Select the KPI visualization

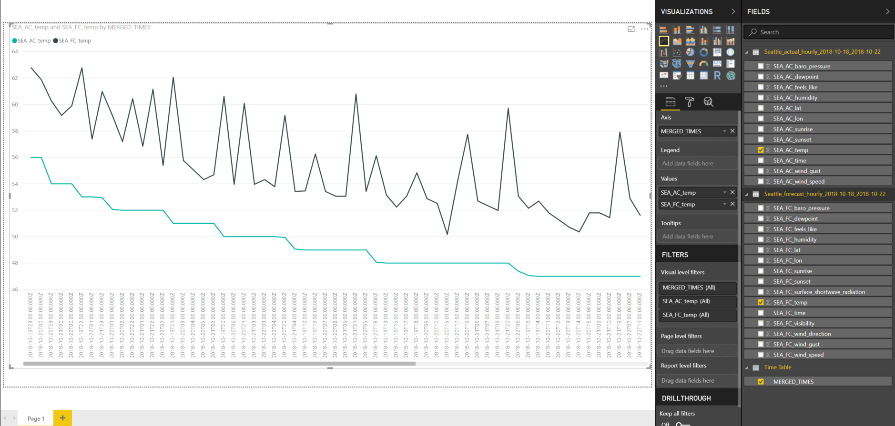(x=664, y=75)
